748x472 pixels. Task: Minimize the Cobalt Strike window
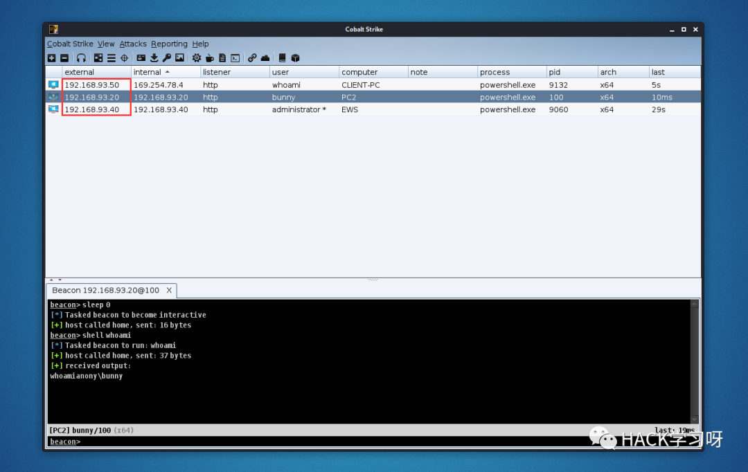[x=672, y=30]
